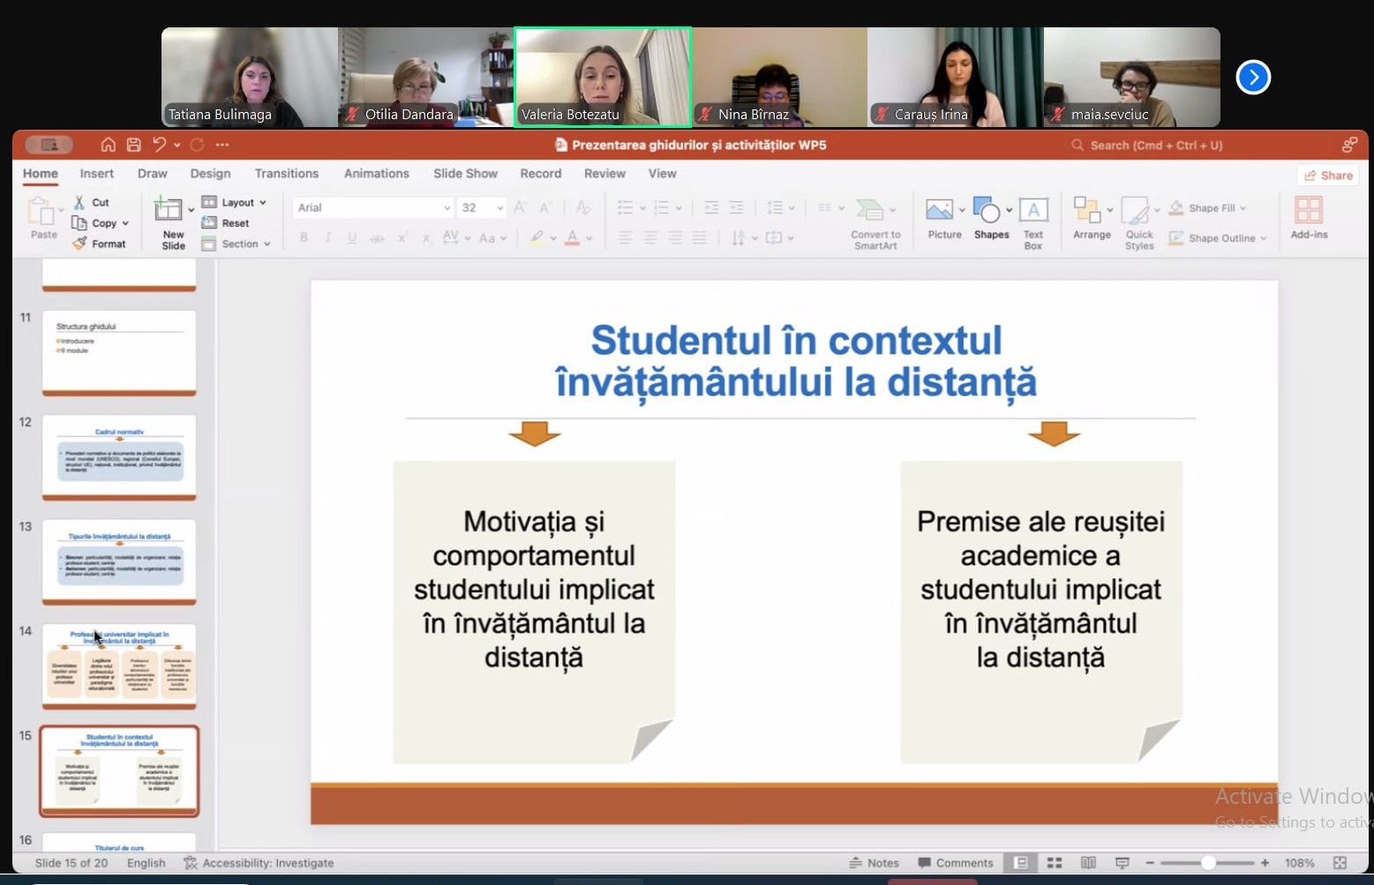Switch to Slide Sorter view
1374x885 pixels.
click(1055, 863)
